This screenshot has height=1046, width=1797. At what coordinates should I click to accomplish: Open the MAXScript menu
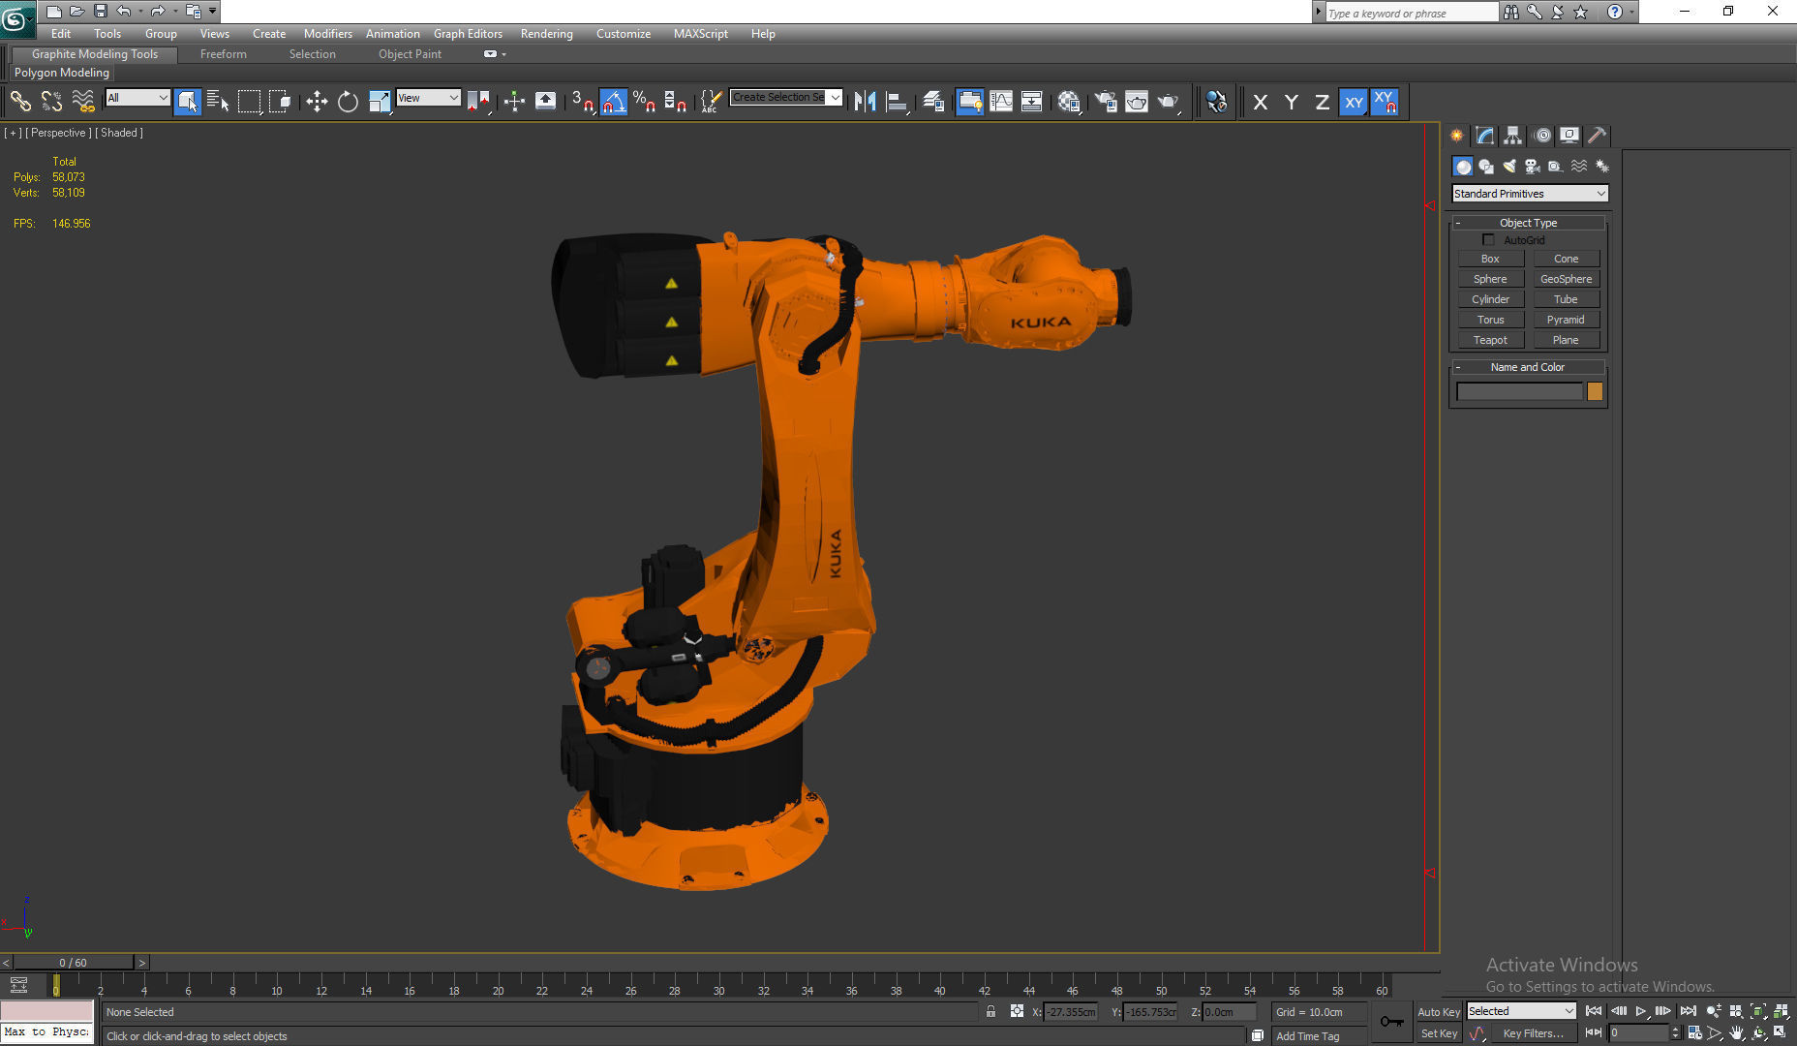701,34
